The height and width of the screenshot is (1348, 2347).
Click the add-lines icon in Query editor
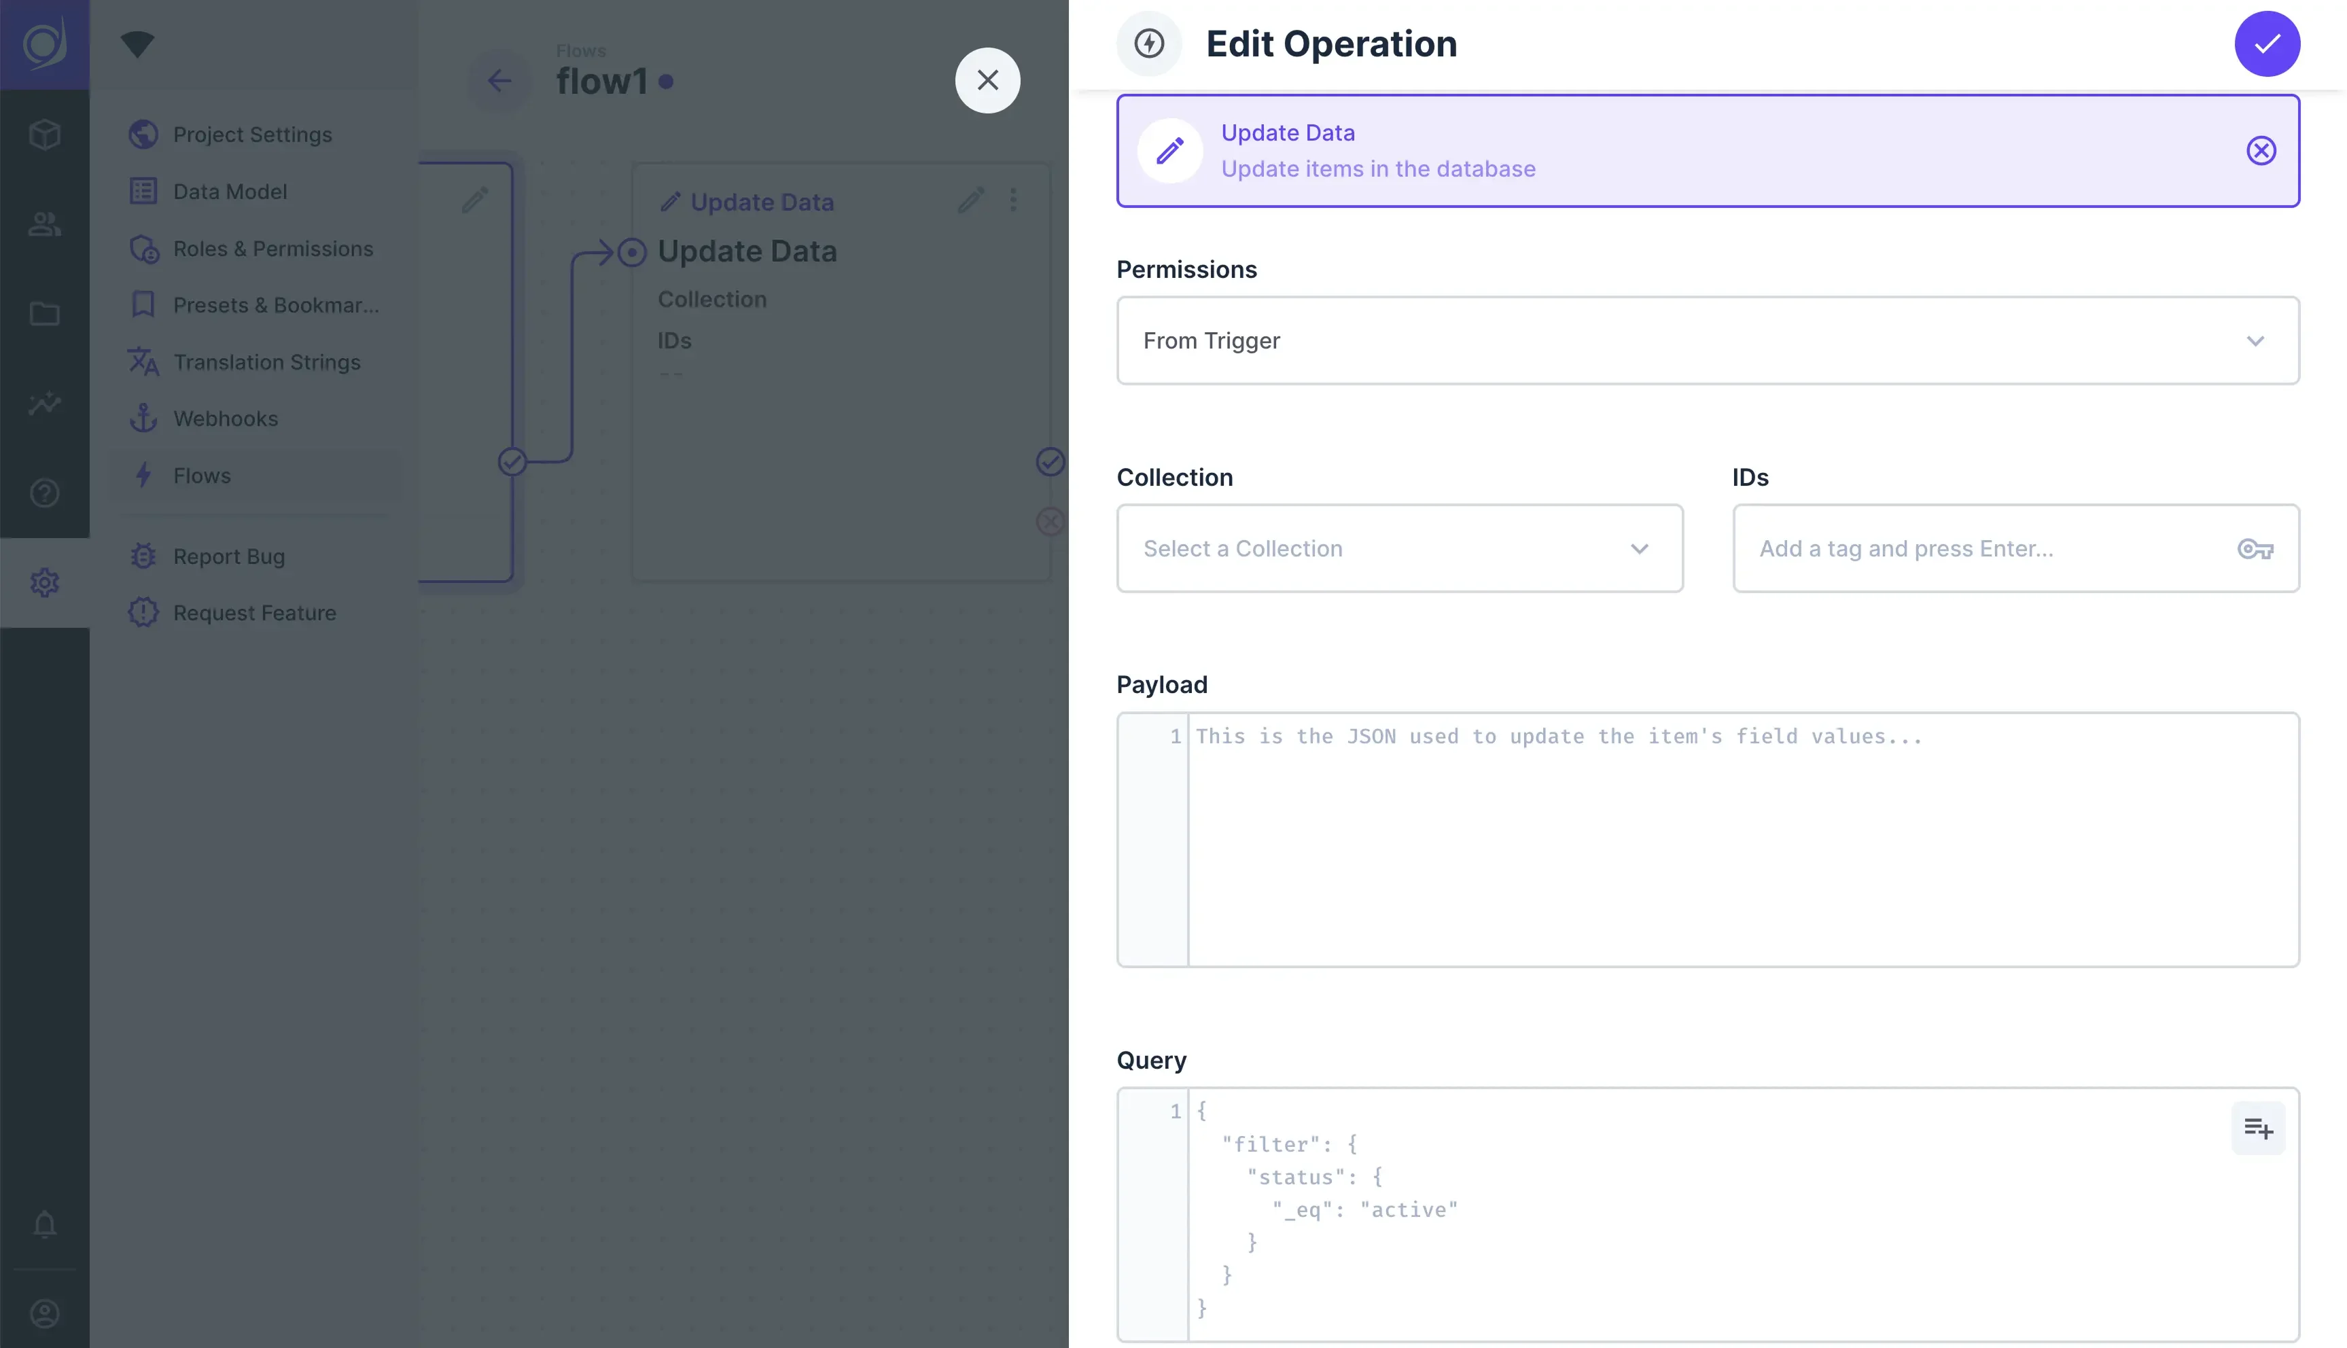[x=2257, y=1128]
